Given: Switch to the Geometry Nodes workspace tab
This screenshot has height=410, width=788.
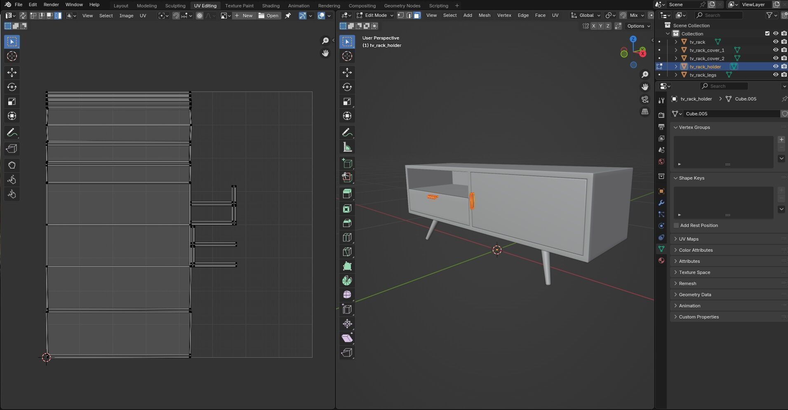Looking at the screenshot, I should coord(402,6).
